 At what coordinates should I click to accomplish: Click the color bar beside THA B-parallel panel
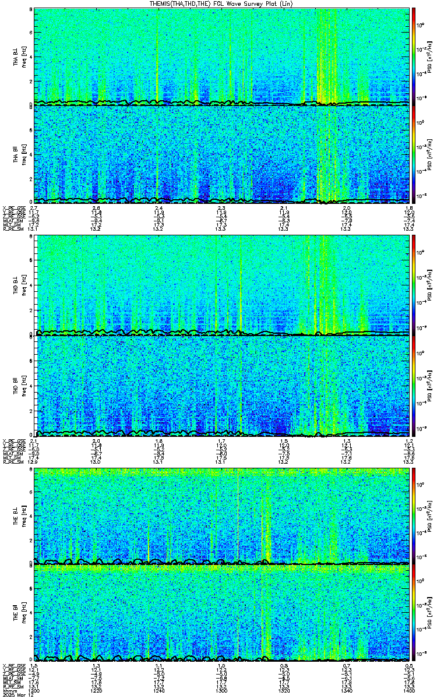414,154
